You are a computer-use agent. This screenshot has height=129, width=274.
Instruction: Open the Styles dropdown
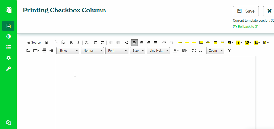tap(68, 51)
